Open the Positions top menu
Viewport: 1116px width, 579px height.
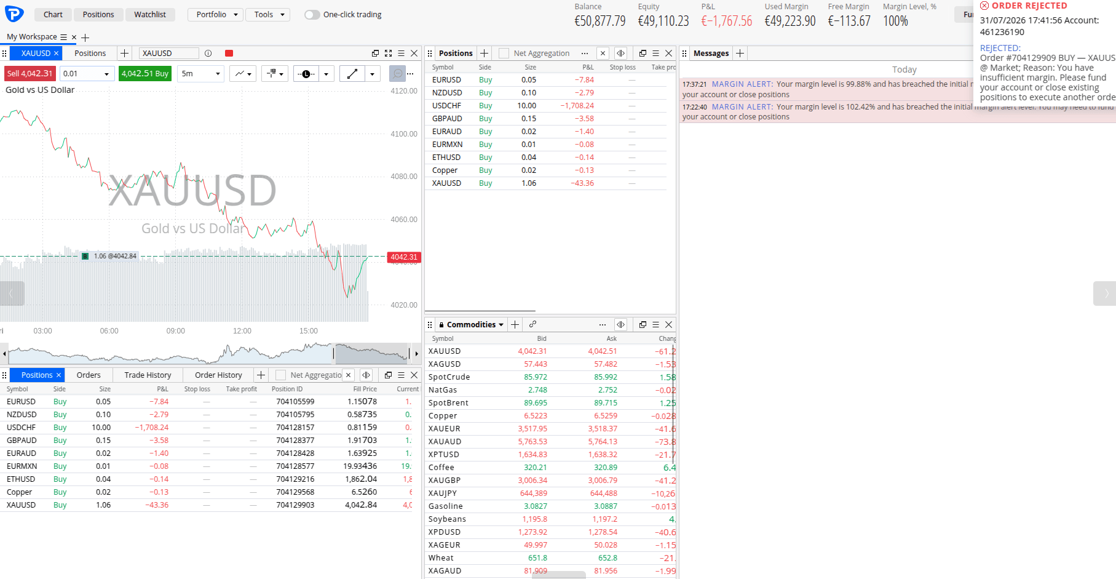point(98,15)
